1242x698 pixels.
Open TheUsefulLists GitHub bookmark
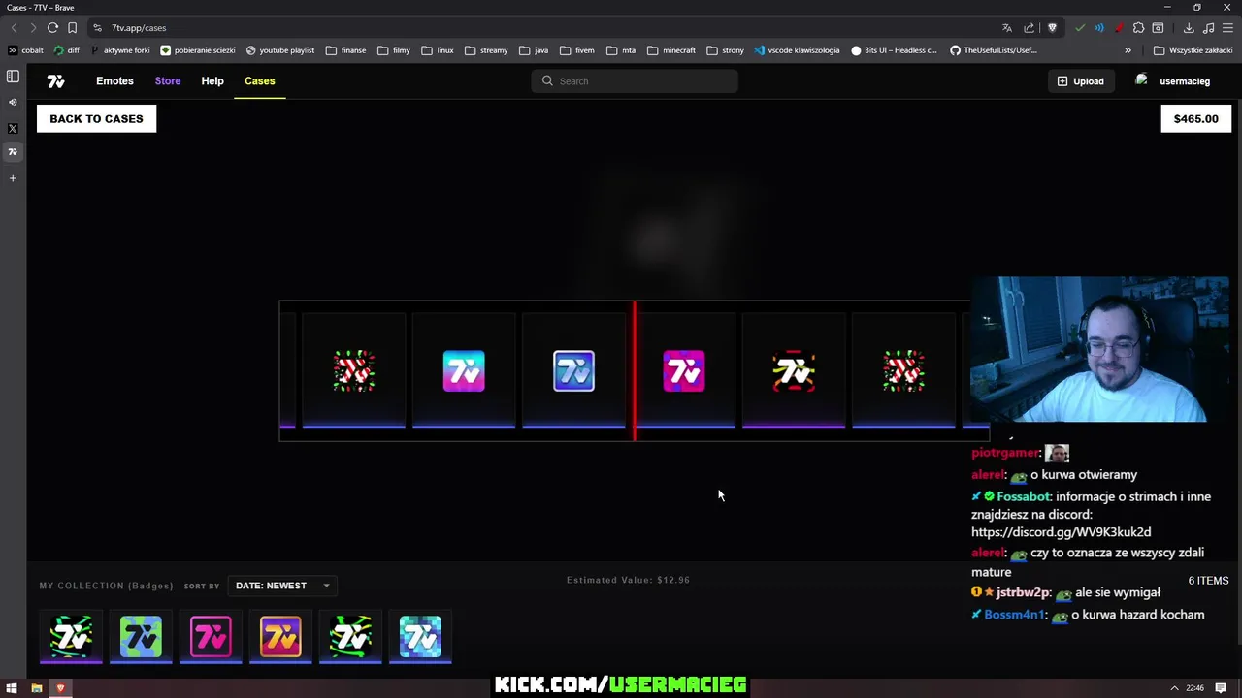point(994,50)
